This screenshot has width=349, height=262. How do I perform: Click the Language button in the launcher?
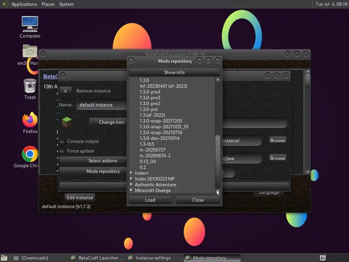[x=269, y=193]
